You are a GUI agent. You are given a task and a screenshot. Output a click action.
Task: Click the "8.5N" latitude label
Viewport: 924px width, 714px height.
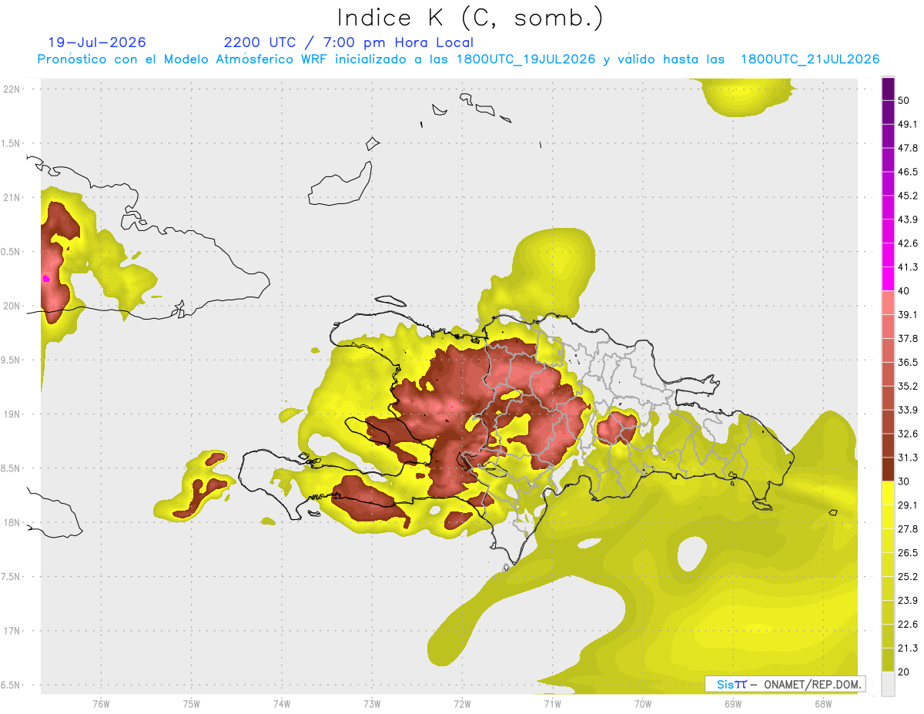[12, 468]
